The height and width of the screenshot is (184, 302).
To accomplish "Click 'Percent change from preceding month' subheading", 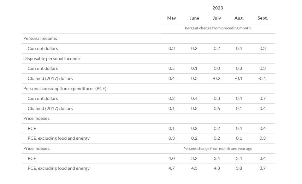I will click(217, 28).
